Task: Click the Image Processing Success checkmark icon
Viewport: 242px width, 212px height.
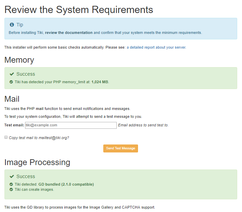Action: pyautogui.click(x=12, y=176)
